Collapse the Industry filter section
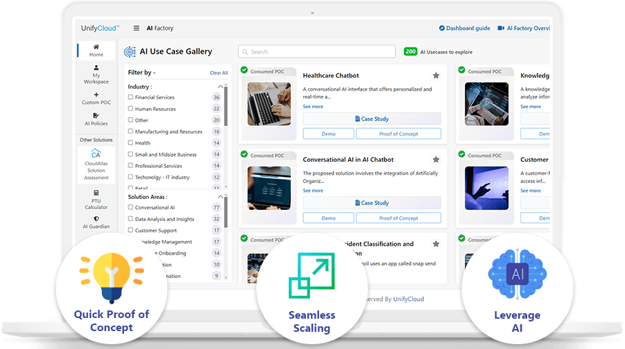The image size is (625, 349). pos(220,87)
